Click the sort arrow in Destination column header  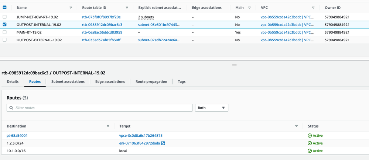tap(108, 126)
